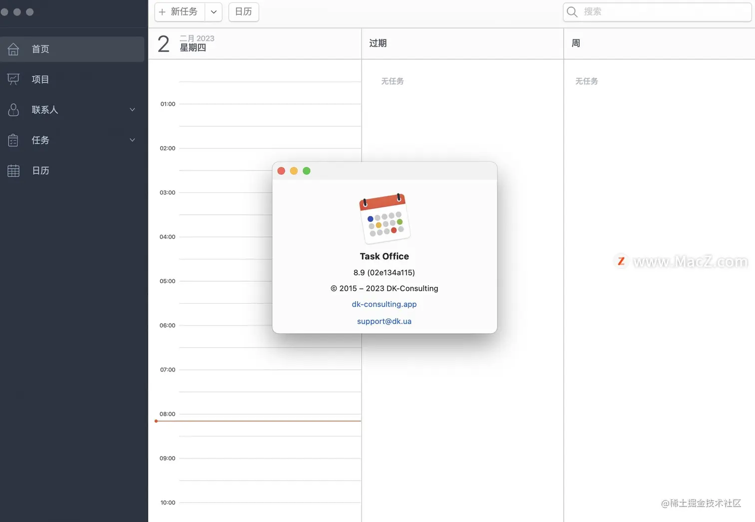Click 无任务 text under 过期 column

click(x=392, y=81)
